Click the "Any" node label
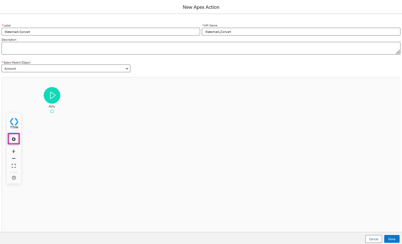 52,106
